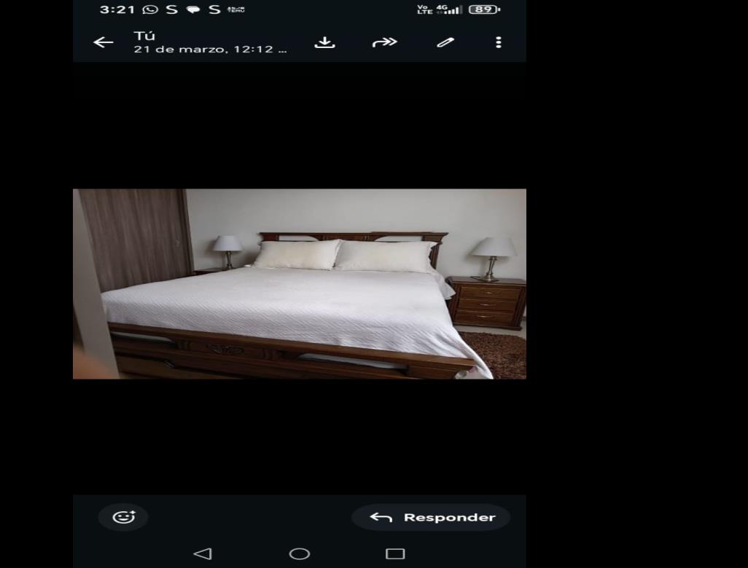Download the image with the download icon
The height and width of the screenshot is (568, 748).
coord(325,42)
